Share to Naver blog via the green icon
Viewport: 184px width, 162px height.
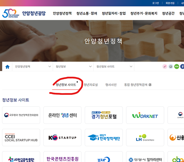tap(177, 67)
